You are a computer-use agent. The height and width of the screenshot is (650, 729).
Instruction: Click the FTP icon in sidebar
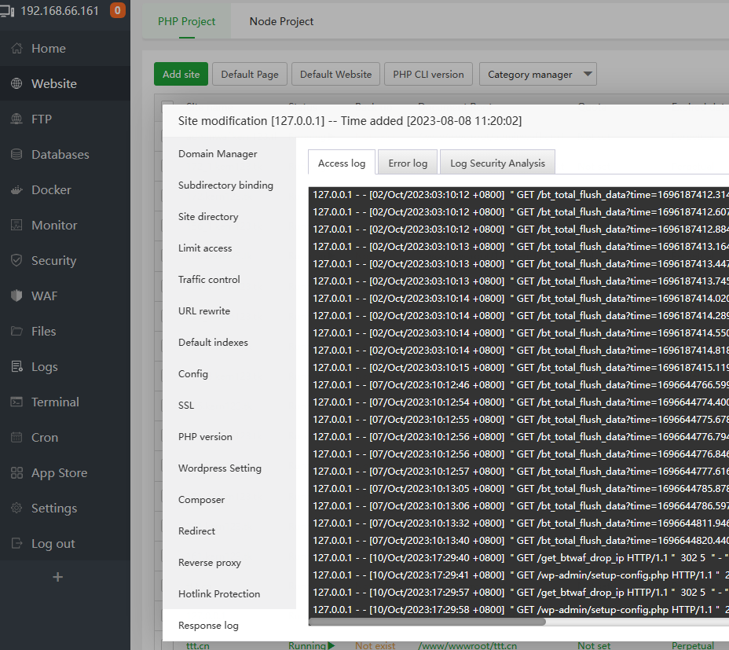16,119
